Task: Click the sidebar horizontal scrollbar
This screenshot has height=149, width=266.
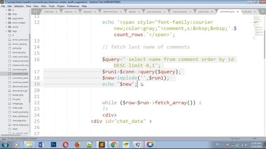Action: 10,135
